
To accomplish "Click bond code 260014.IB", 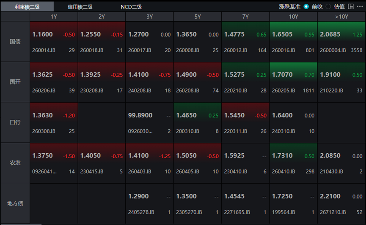I will click(44, 50).
